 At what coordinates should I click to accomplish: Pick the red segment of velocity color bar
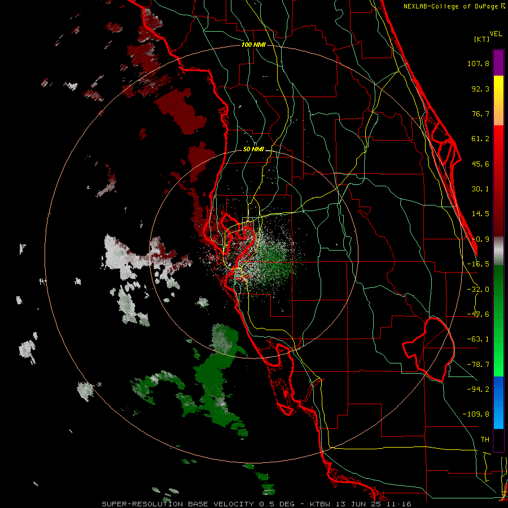click(498, 181)
